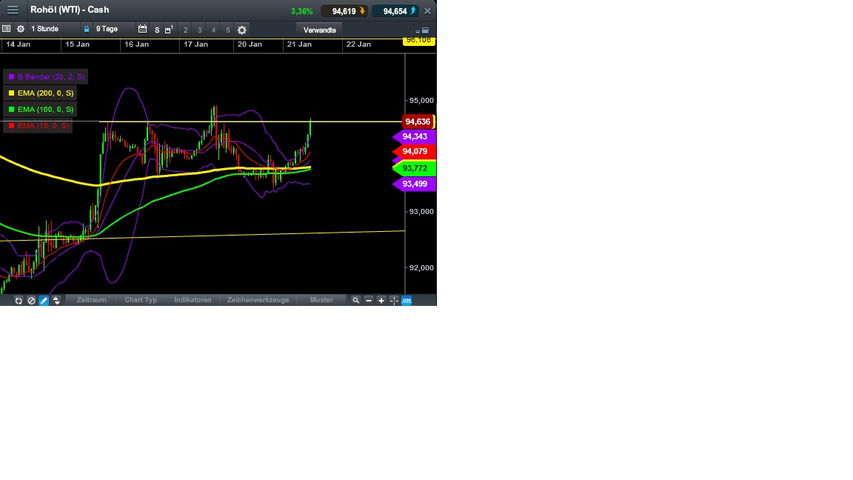853x480 pixels.
Task: Switch to chart layout tab 2
Action: (187, 30)
